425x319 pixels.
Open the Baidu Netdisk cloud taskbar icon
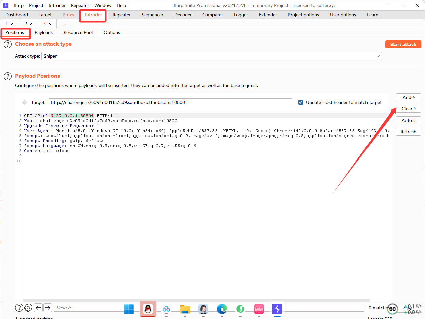(166, 309)
